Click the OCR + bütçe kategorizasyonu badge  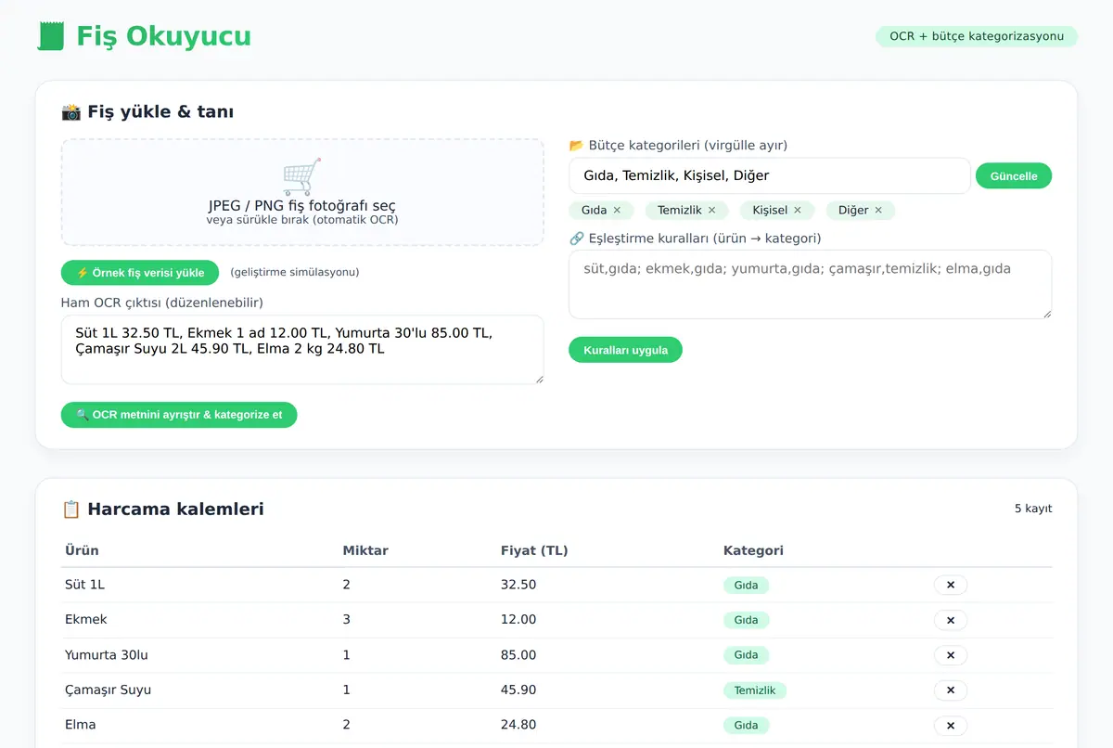[x=977, y=36]
